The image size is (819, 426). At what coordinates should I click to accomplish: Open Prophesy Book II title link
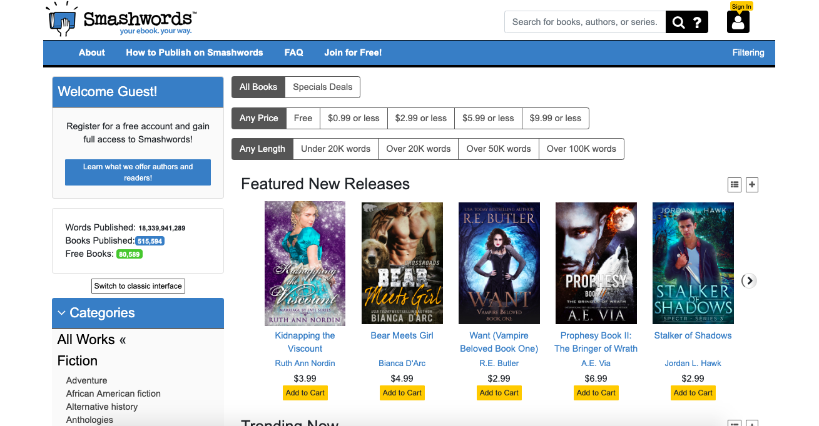[x=596, y=342]
